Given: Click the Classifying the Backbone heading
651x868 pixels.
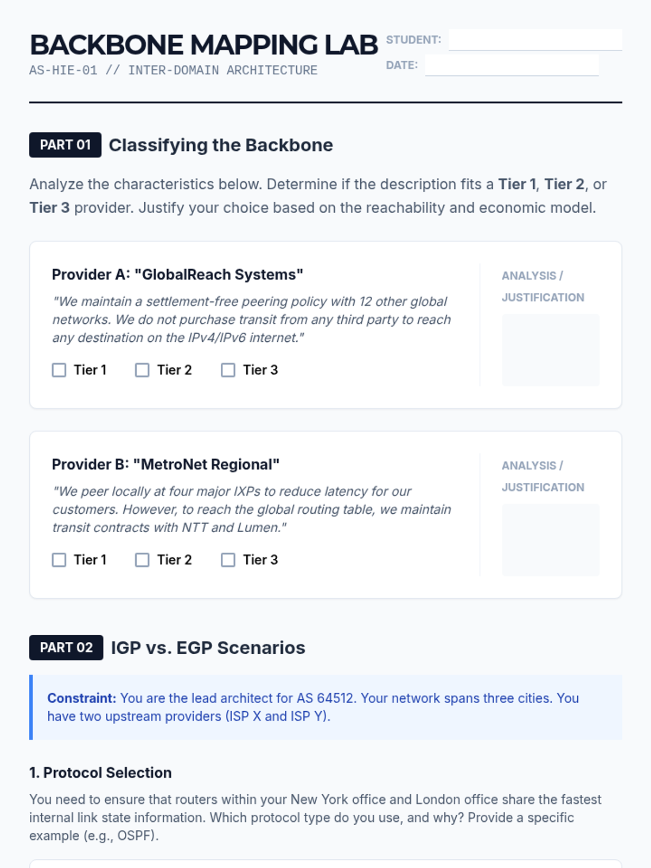Looking at the screenshot, I should [x=221, y=145].
